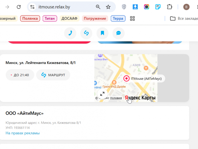Select the ООО «АйтиМаус» heading
The image size is (198, 149).
point(24,113)
